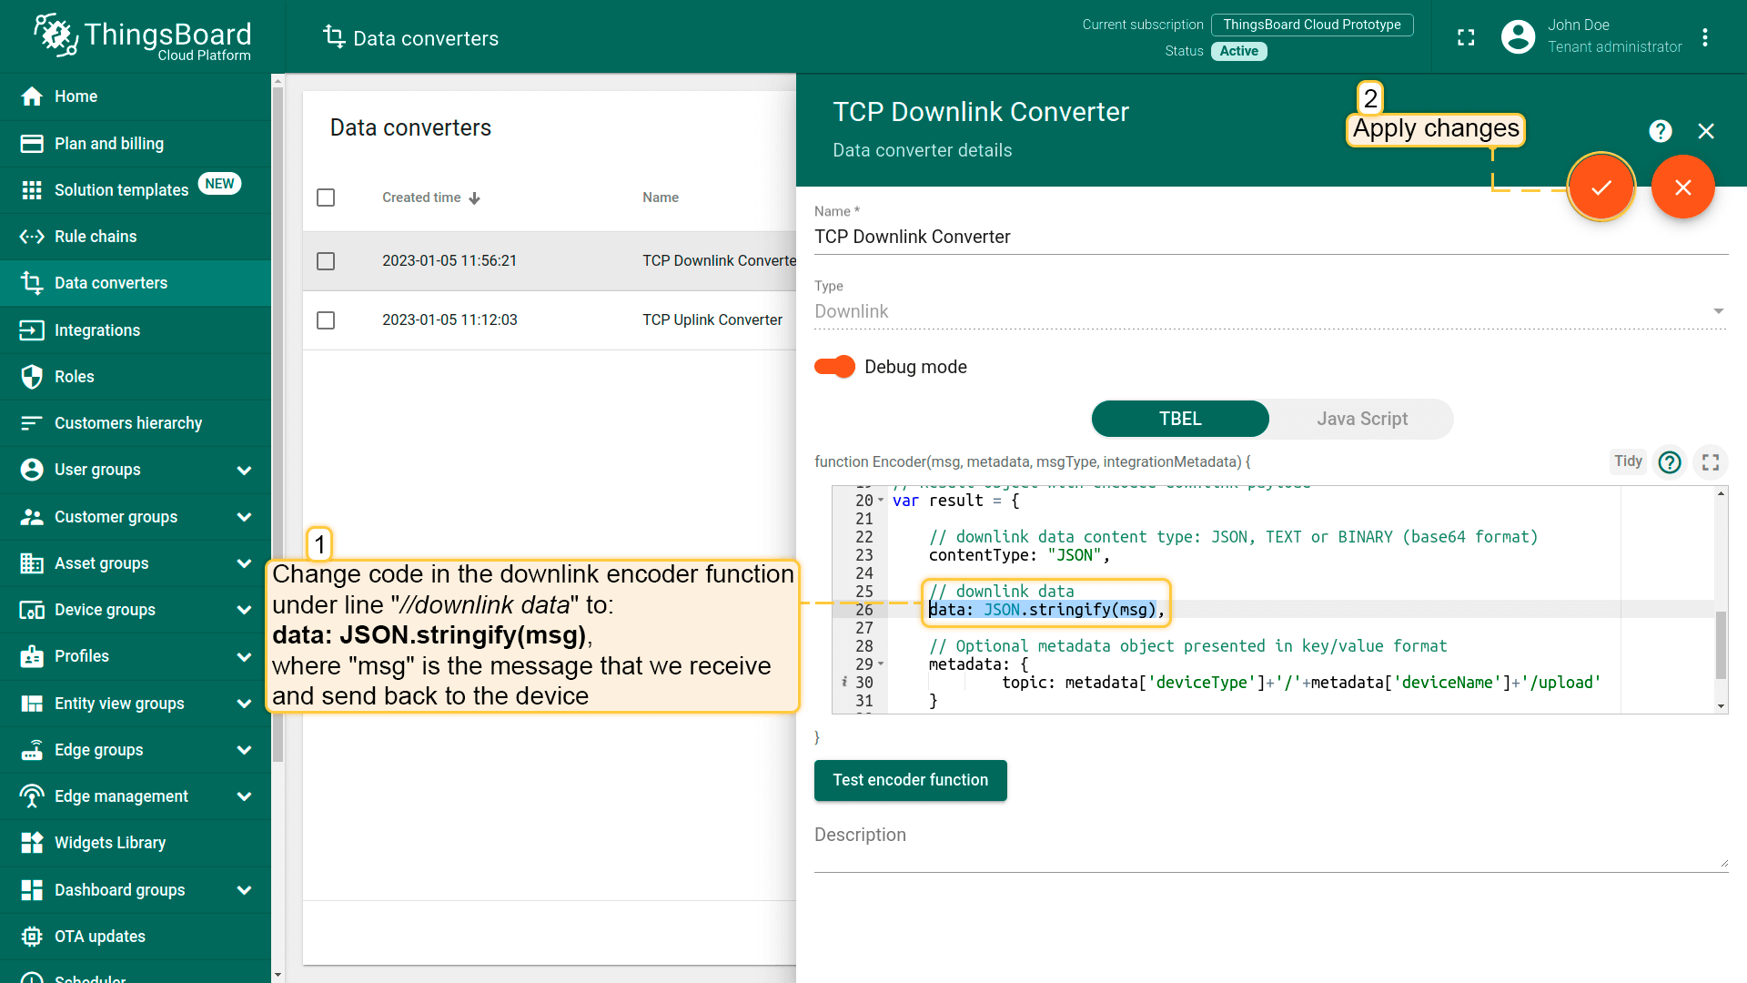Viewport: 1747px width, 983px height.
Task: Check the select-all converters checkbox
Action: (x=326, y=198)
